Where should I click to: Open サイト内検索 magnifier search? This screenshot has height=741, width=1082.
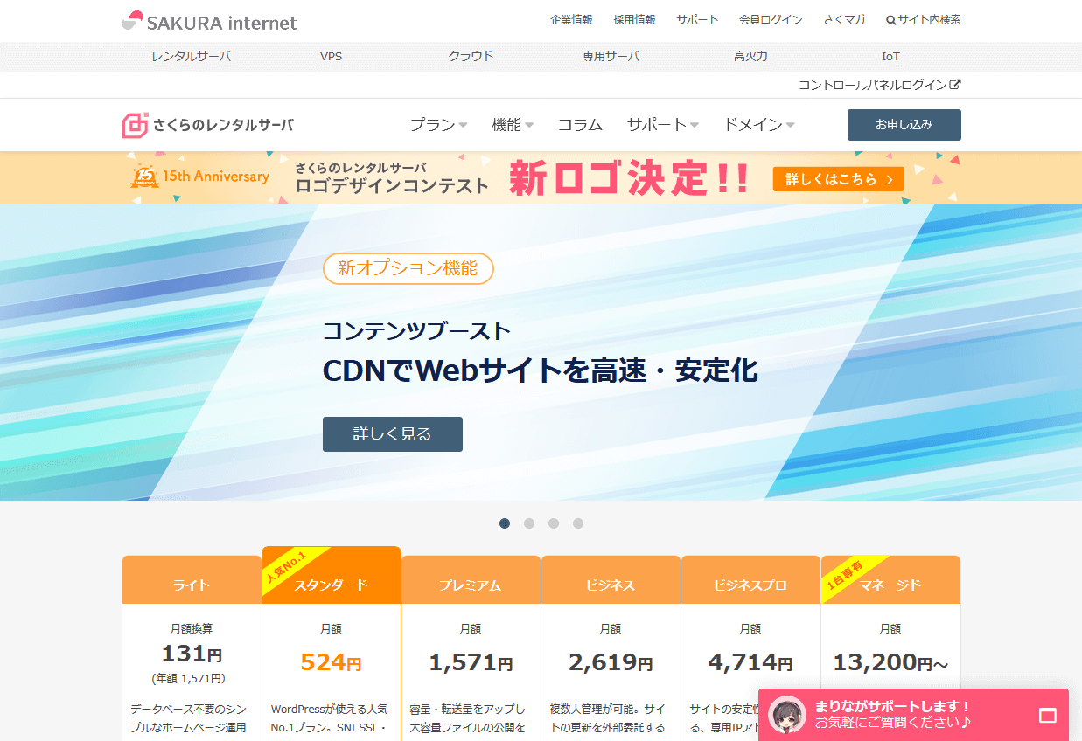(x=890, y=20)
